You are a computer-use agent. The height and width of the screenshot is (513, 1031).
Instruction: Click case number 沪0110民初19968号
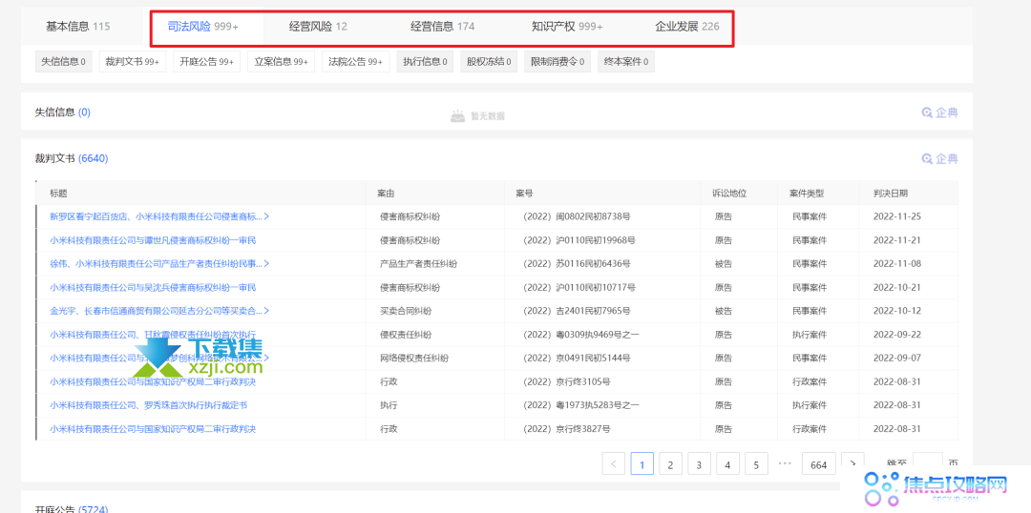click(x=579, y=239)
